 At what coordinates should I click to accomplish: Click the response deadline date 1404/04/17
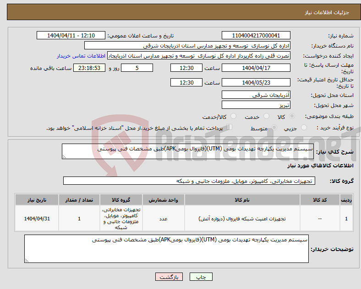pyautogui.click(x=256, y=68)
